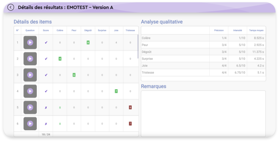Click the Précision column header
The height and width of the screenshot is (142, 279).
(219, 30)
